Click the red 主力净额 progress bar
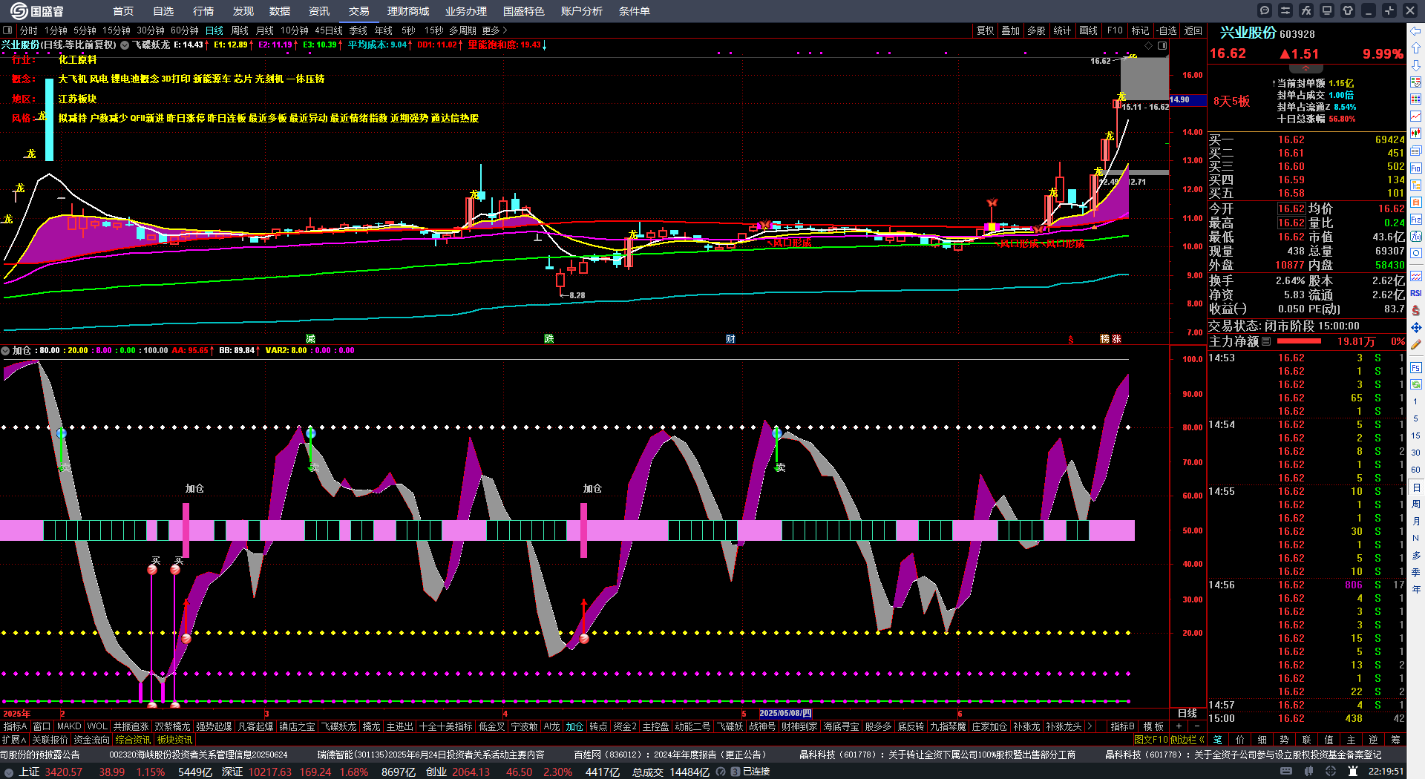Screen dimensions: 1425x779 click(1299, 341)
